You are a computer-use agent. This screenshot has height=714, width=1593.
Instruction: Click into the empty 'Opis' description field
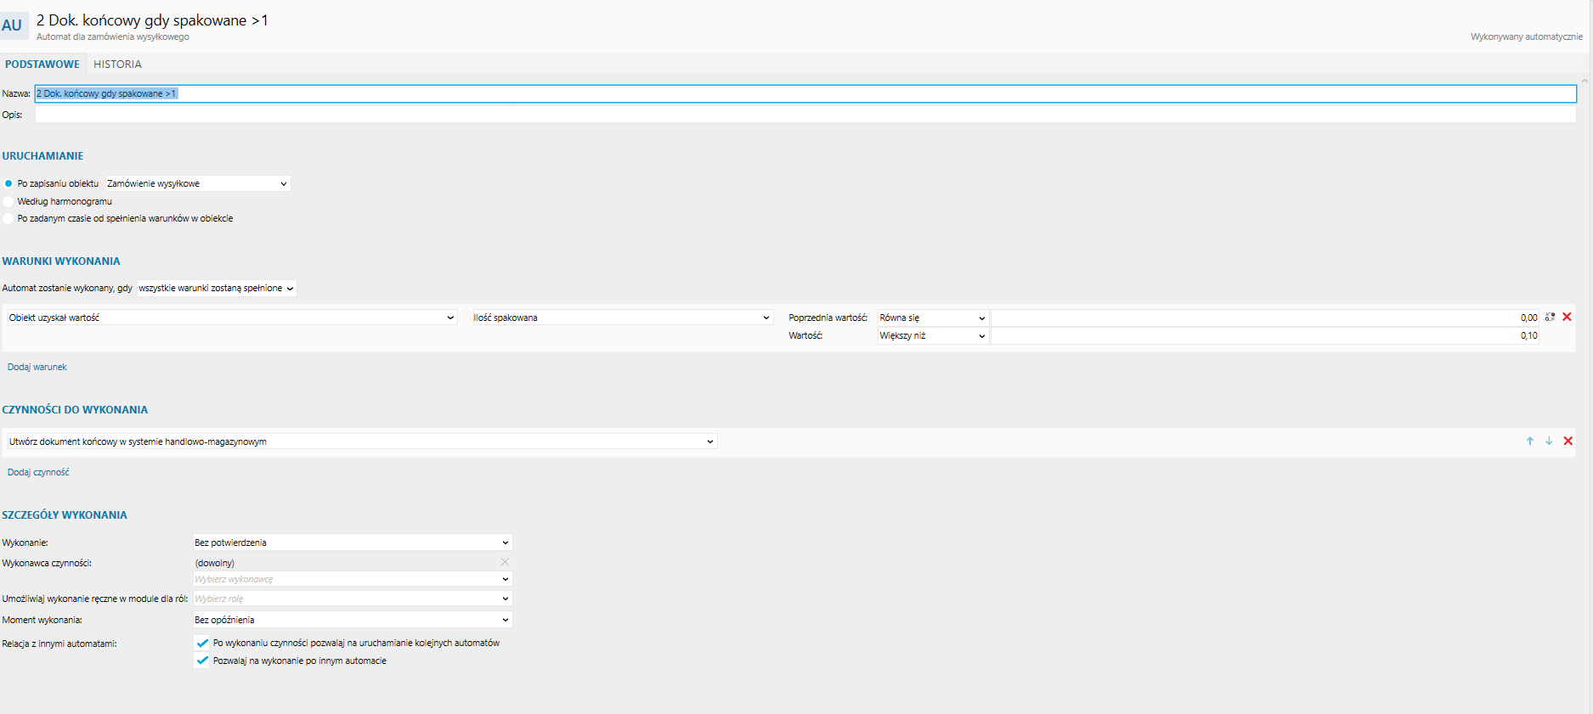[x=805, y=115]
